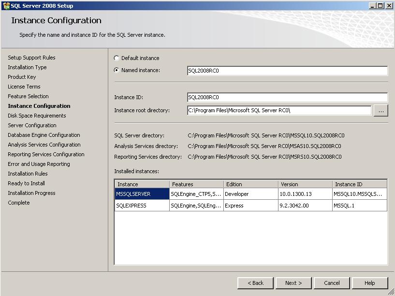
Task: Open the Setup Support Rules step
Action: coord(31,58)
